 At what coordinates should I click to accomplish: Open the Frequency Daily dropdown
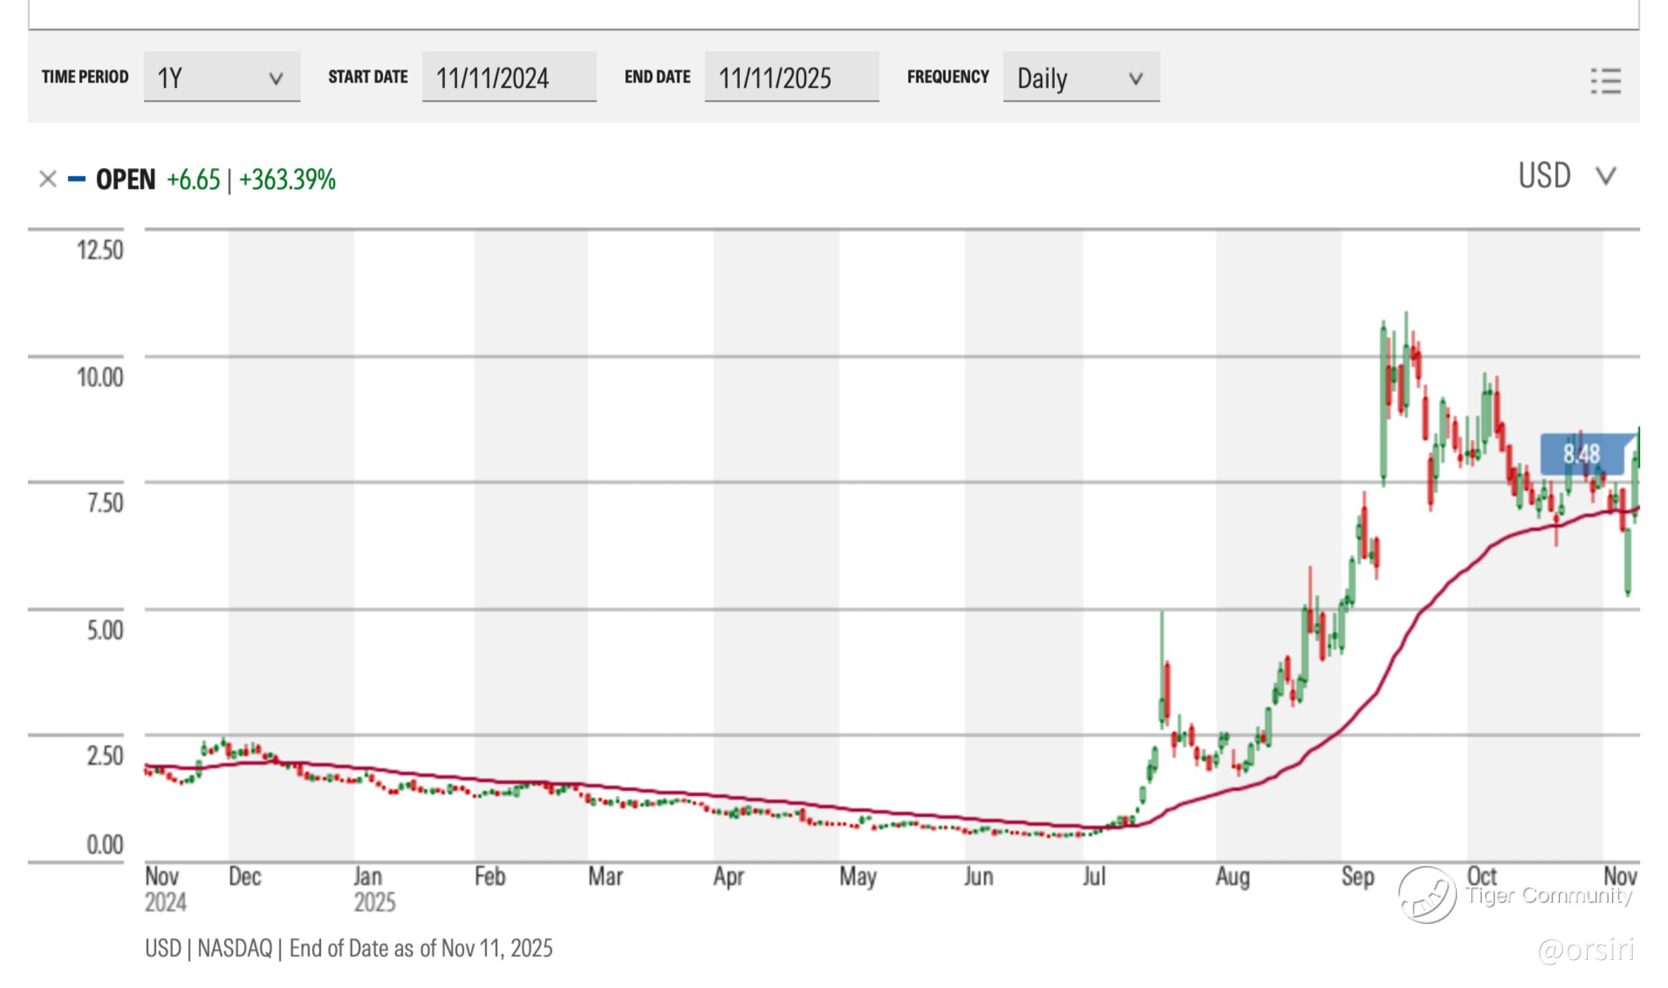click(x=1080, y=77)
